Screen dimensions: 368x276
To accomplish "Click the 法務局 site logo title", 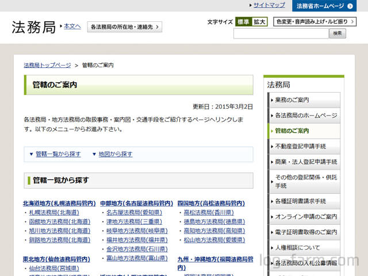I will click(33, 27).
